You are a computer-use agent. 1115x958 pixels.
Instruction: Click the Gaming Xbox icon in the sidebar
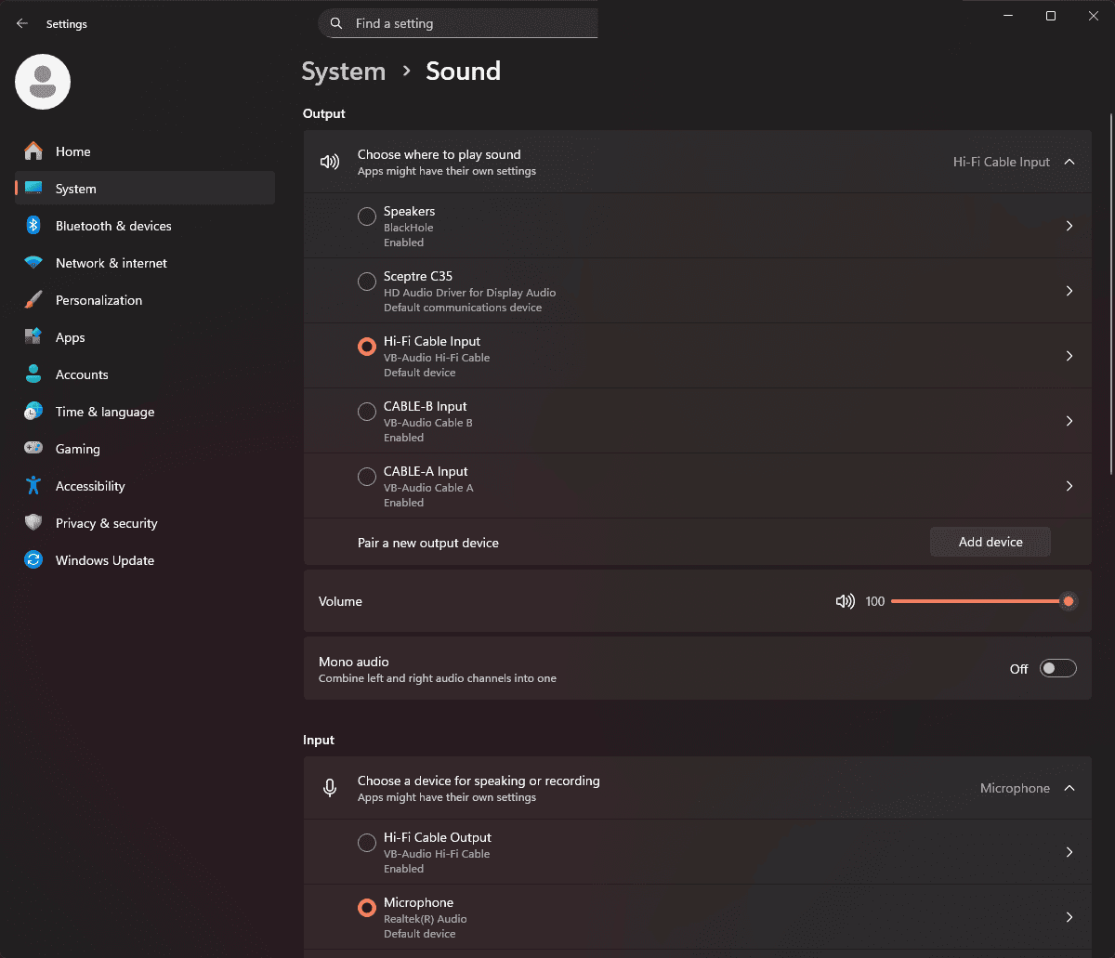tap(33, 449)
